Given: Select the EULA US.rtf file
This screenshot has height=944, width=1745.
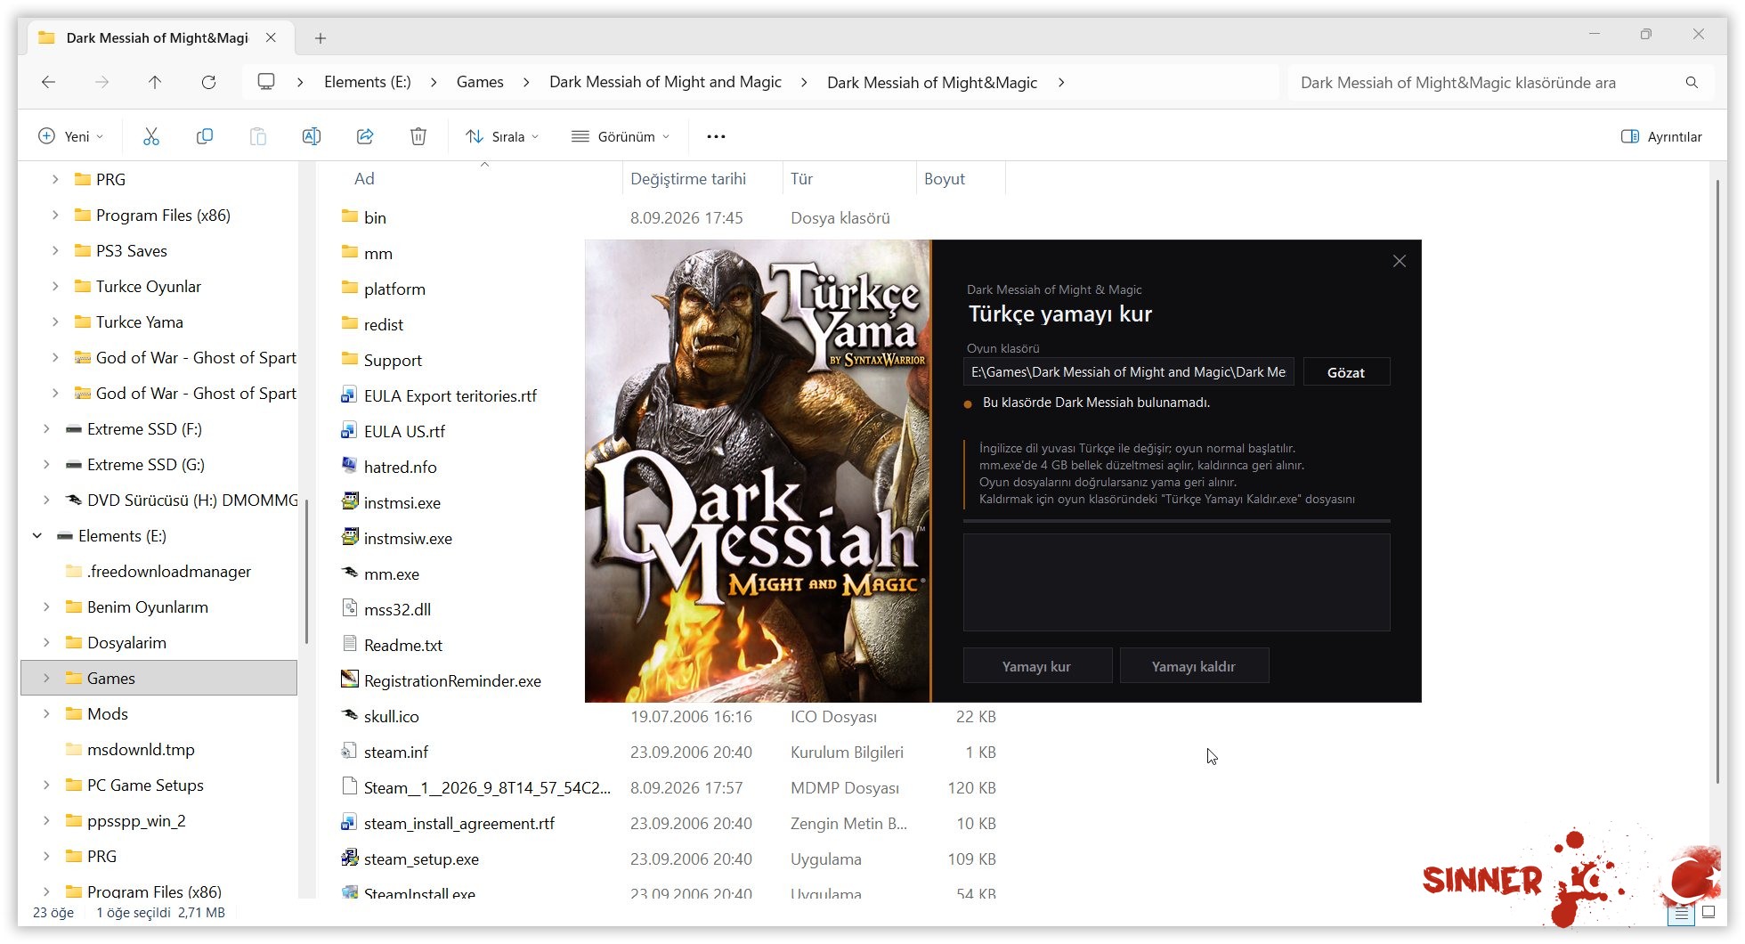Looking at the screenshot, I should 404,432.
